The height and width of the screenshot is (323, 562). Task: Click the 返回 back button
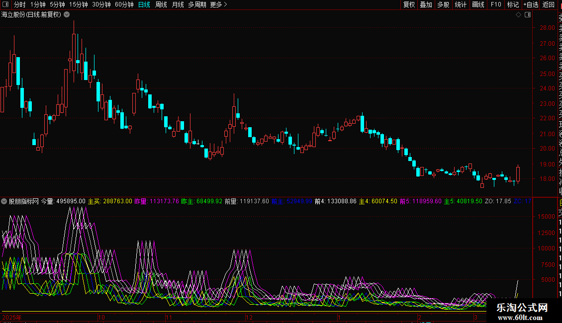549,4
